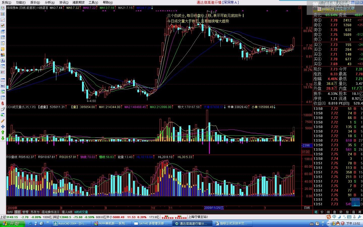Click the two-people icon in left toolbar
This screenshot has width=363, height=227.
(x=3, y=55)
